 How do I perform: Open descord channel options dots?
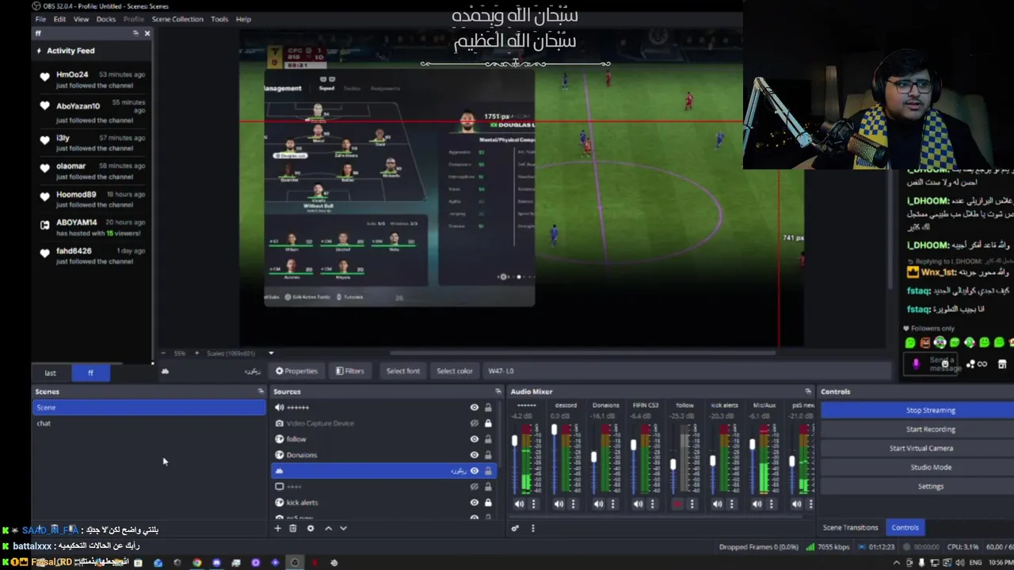[x=573, y=503]
